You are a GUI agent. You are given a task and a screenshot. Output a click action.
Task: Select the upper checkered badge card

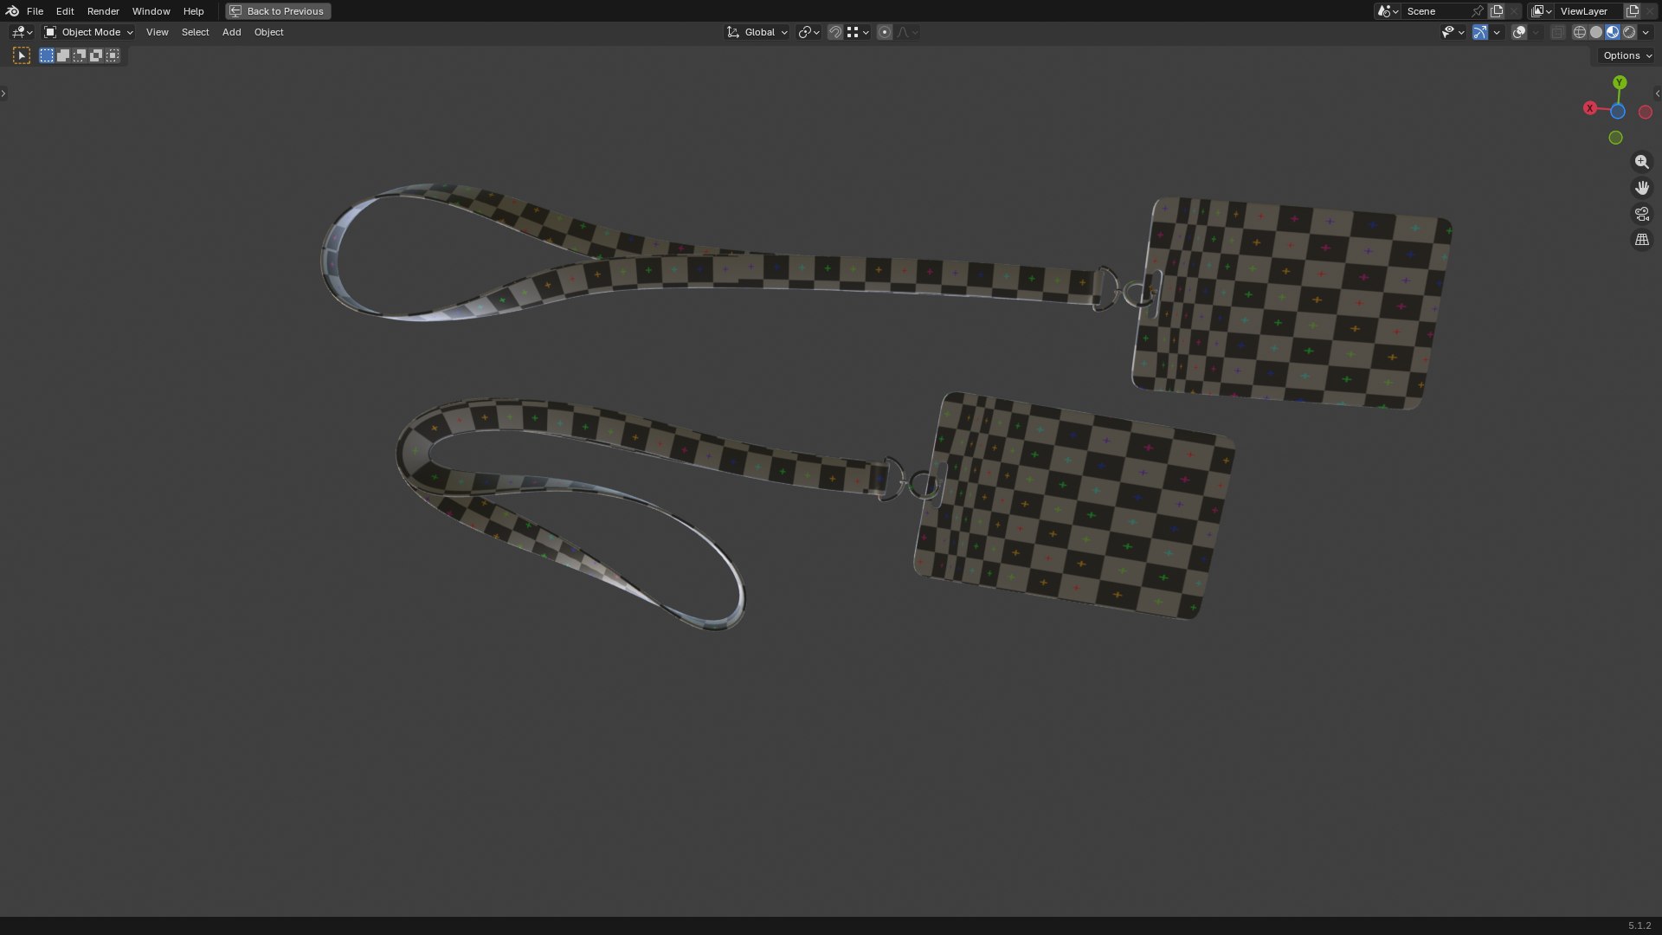(1292, 303)
